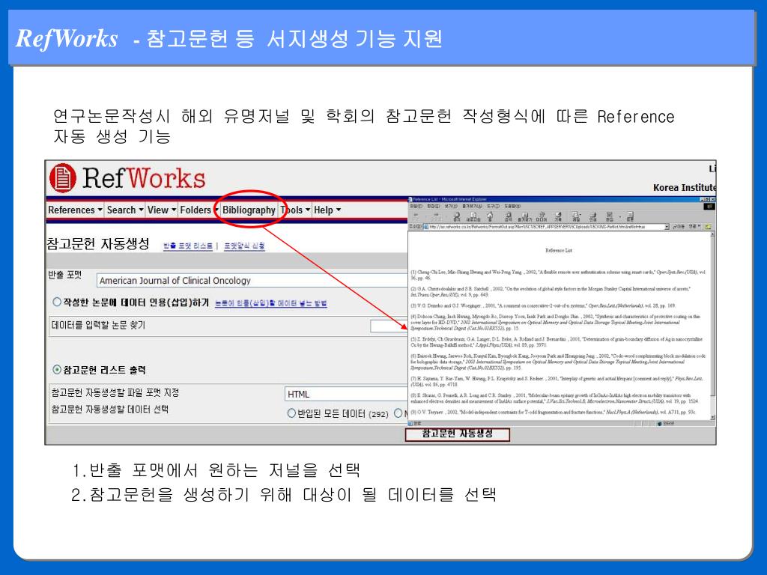767x575 pixels.
Task: Click the 반출 포맷 리스트 link
Action: 188,246
